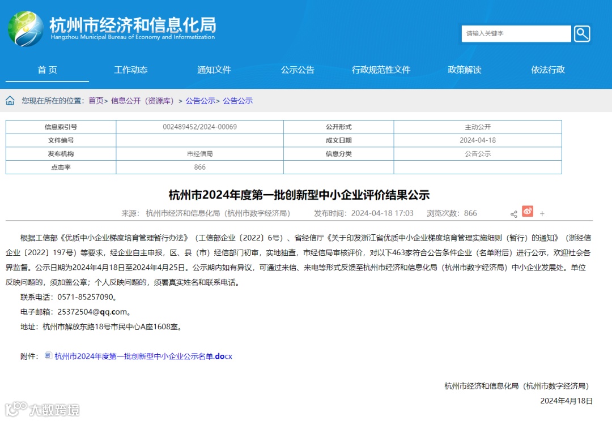Click 首页 breadcrumb link

pyautogui.click(x=96, y=101)
